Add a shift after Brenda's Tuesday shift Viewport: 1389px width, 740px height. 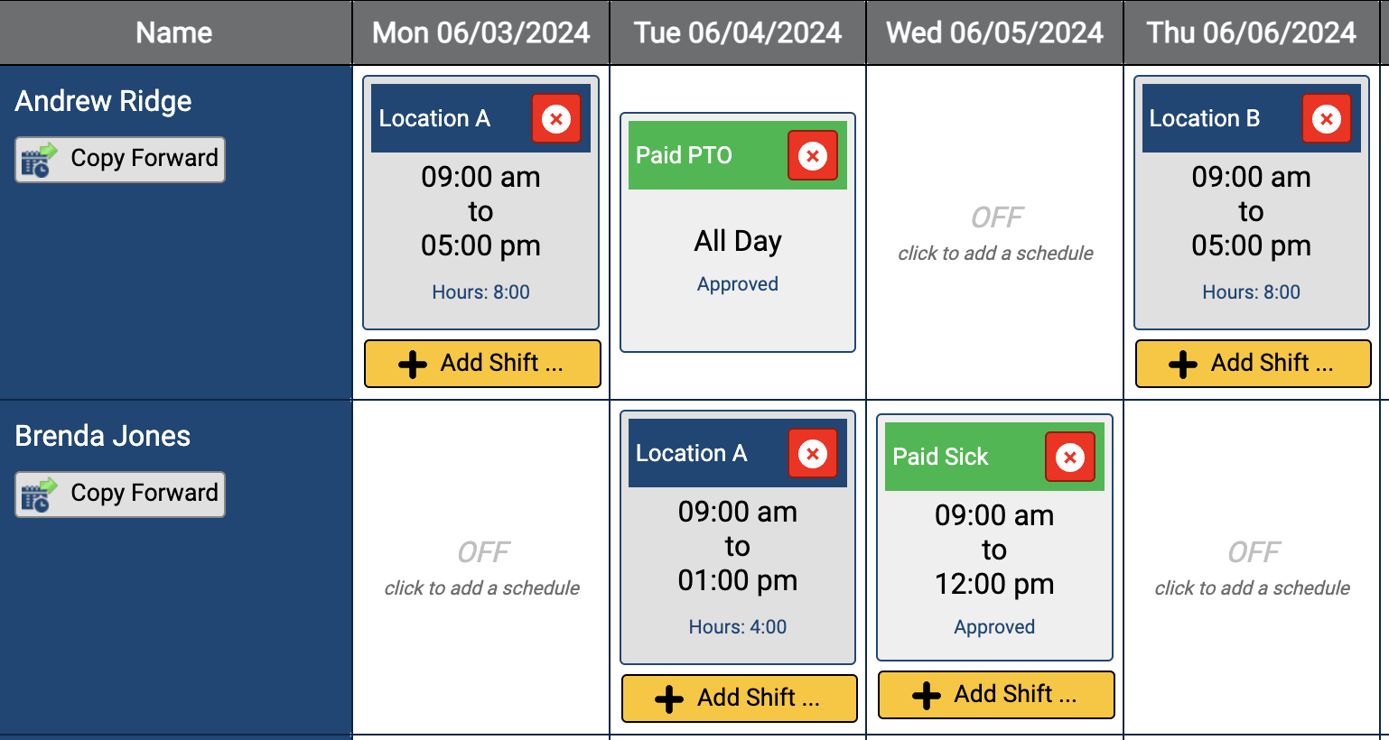(739, 698)
